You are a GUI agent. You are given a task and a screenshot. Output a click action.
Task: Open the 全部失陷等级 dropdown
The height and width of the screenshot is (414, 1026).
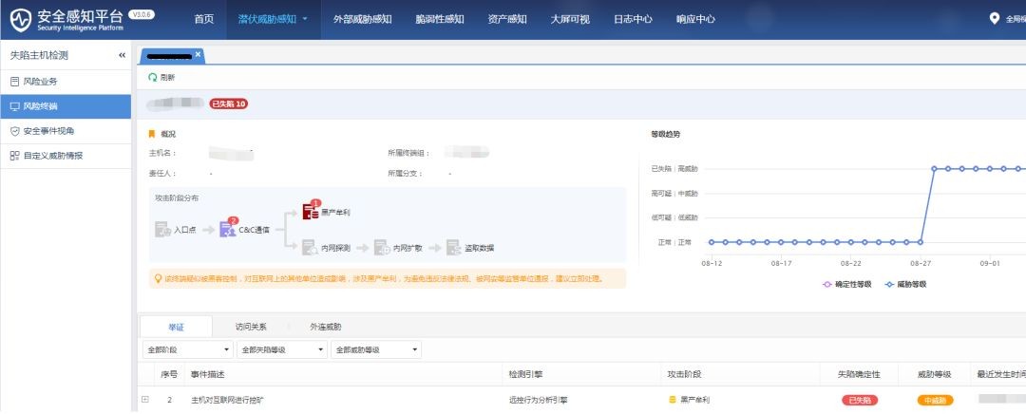281,350
